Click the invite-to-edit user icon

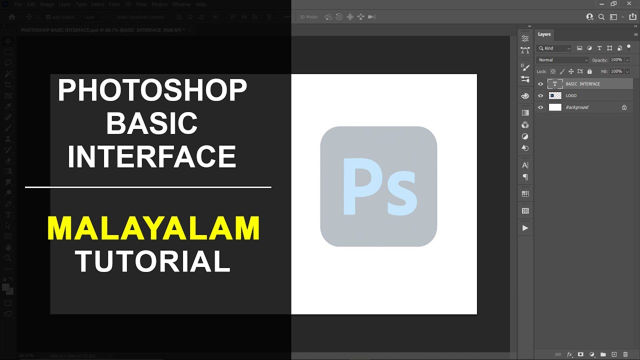(x=590, y=17)
